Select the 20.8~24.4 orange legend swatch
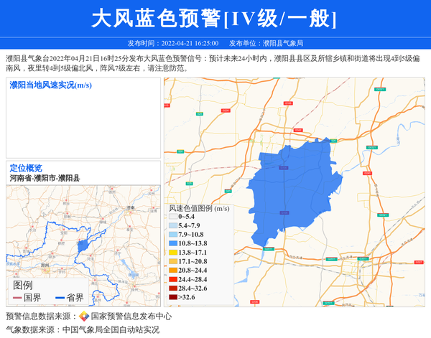Viewport: 431px width, 338px height. (x=173, y=271)
